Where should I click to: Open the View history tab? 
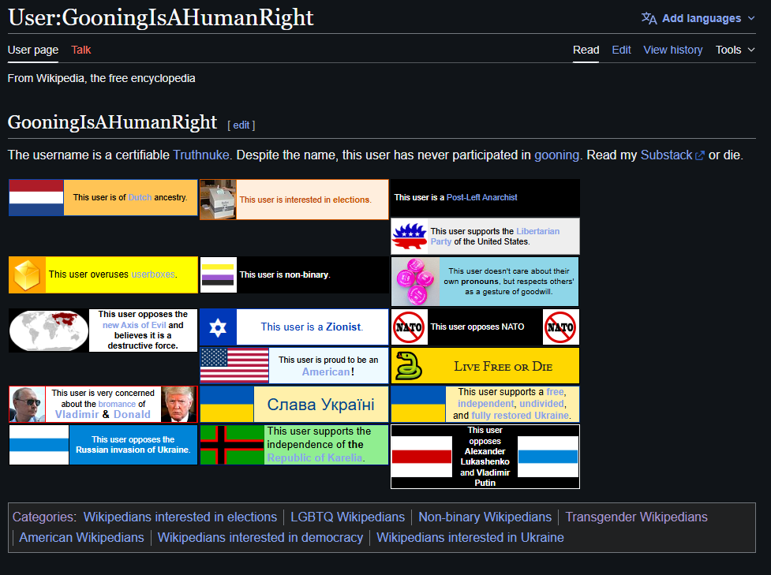click(x=672, y=50)
